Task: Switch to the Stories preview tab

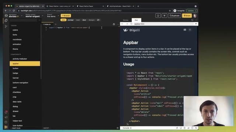Action: (x=126, y=20)
